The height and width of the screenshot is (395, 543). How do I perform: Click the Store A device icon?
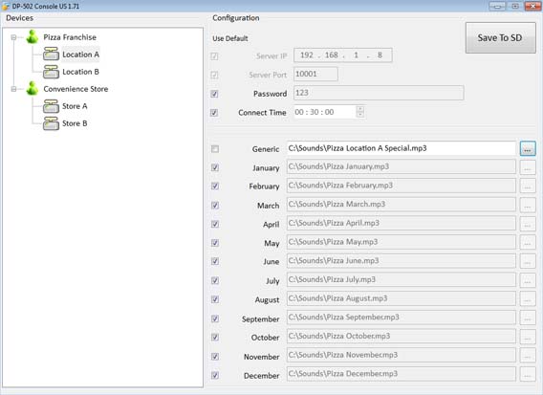51,106
